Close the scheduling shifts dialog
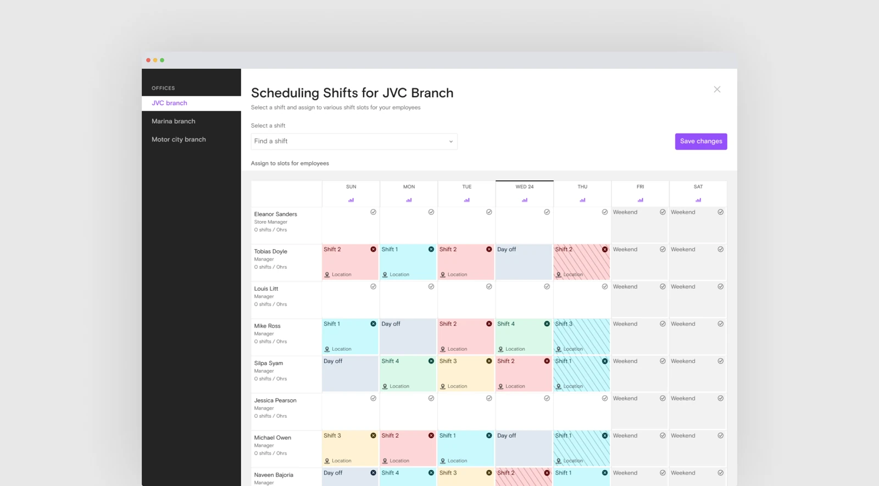Screen dimensions: 879x486 pos(717,89)
